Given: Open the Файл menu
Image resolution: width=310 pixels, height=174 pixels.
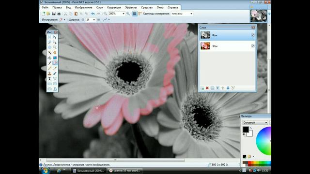Looking at the screenshot, I should pos(45,7).
